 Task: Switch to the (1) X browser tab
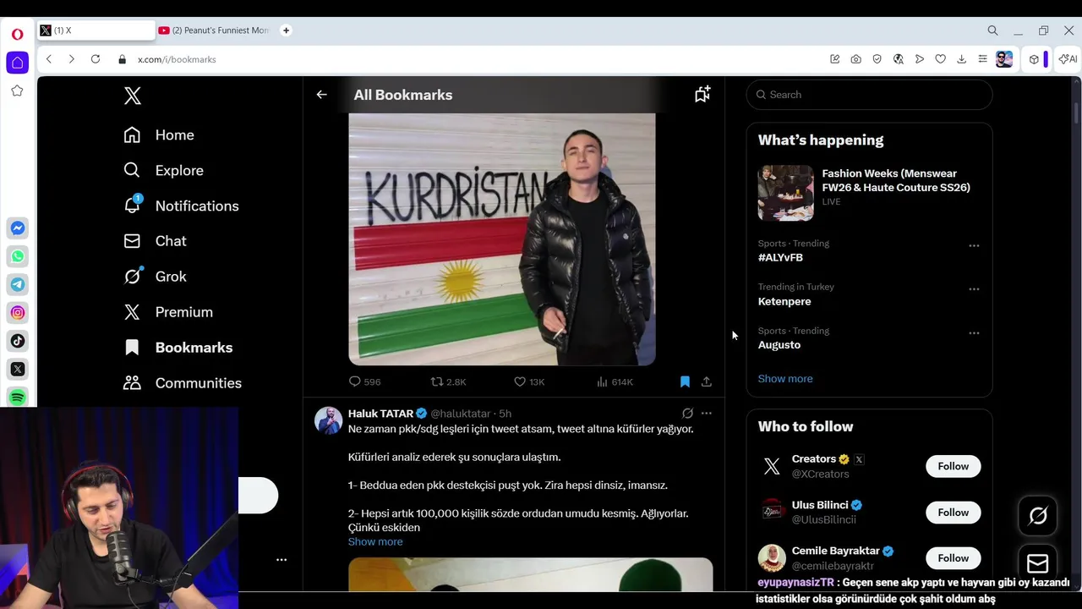pyautogui.click(x=95, y=30)
